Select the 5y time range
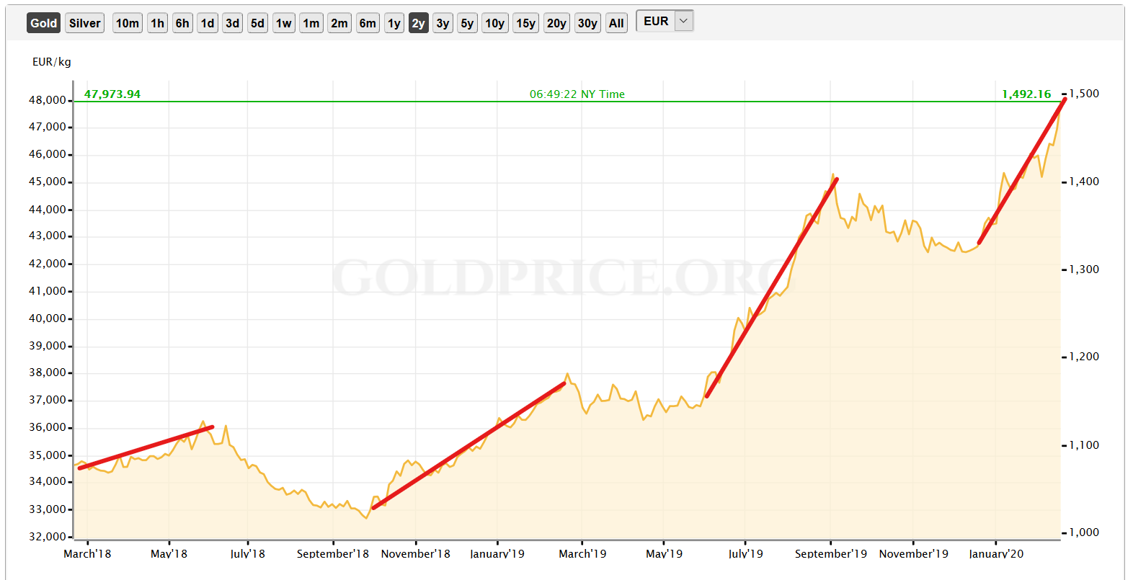1133x580 pixels. click(467, 23)
